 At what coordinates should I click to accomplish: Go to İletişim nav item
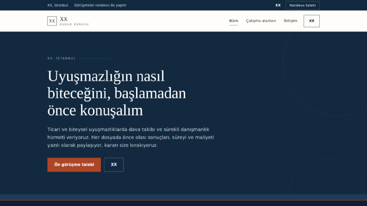coord(291,21)
